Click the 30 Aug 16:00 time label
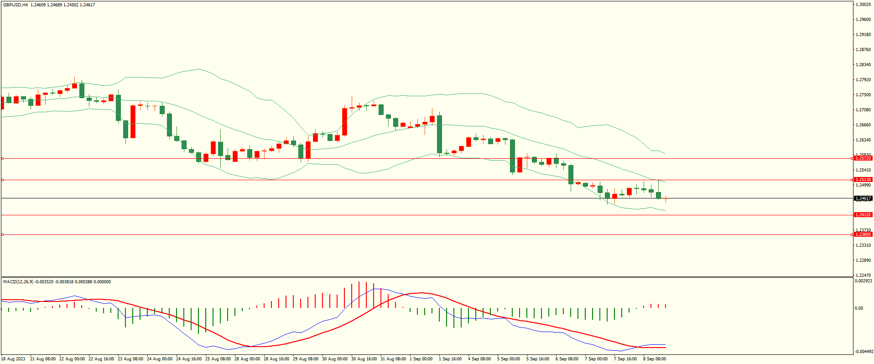The width and height of the screenshot is (874, 364). 364,359
